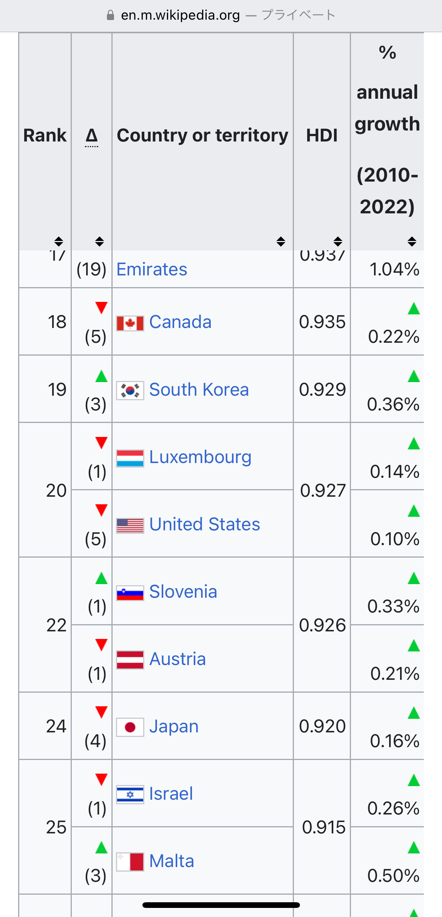Viewport: 442px width, 917px height.
Task: Click the South Korea flag icon
Action: (x=130, y=391)
